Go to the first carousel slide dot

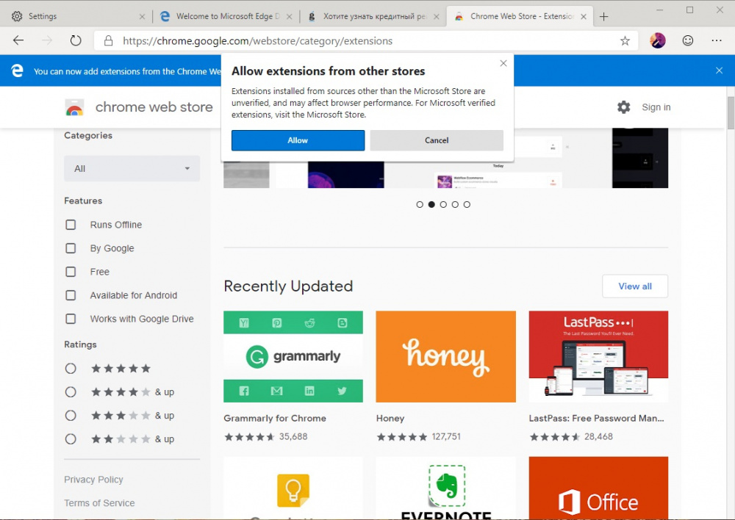click(x=420, y=205)
